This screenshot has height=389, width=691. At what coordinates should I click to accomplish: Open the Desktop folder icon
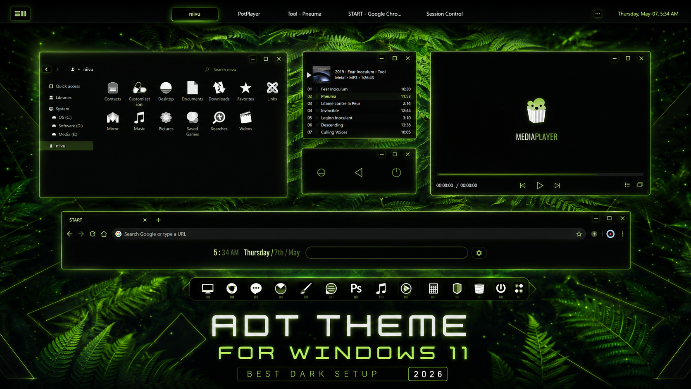(x=166, y=91)
